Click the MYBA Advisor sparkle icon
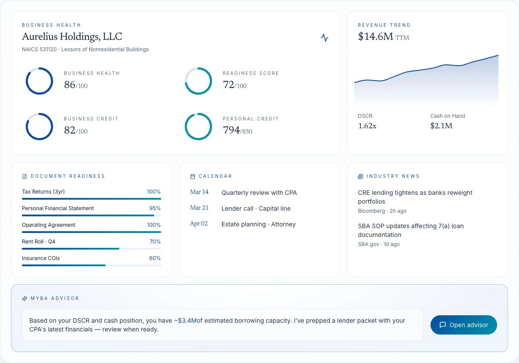This screenshot has width=519, height=363. click(x=25, y=299)
